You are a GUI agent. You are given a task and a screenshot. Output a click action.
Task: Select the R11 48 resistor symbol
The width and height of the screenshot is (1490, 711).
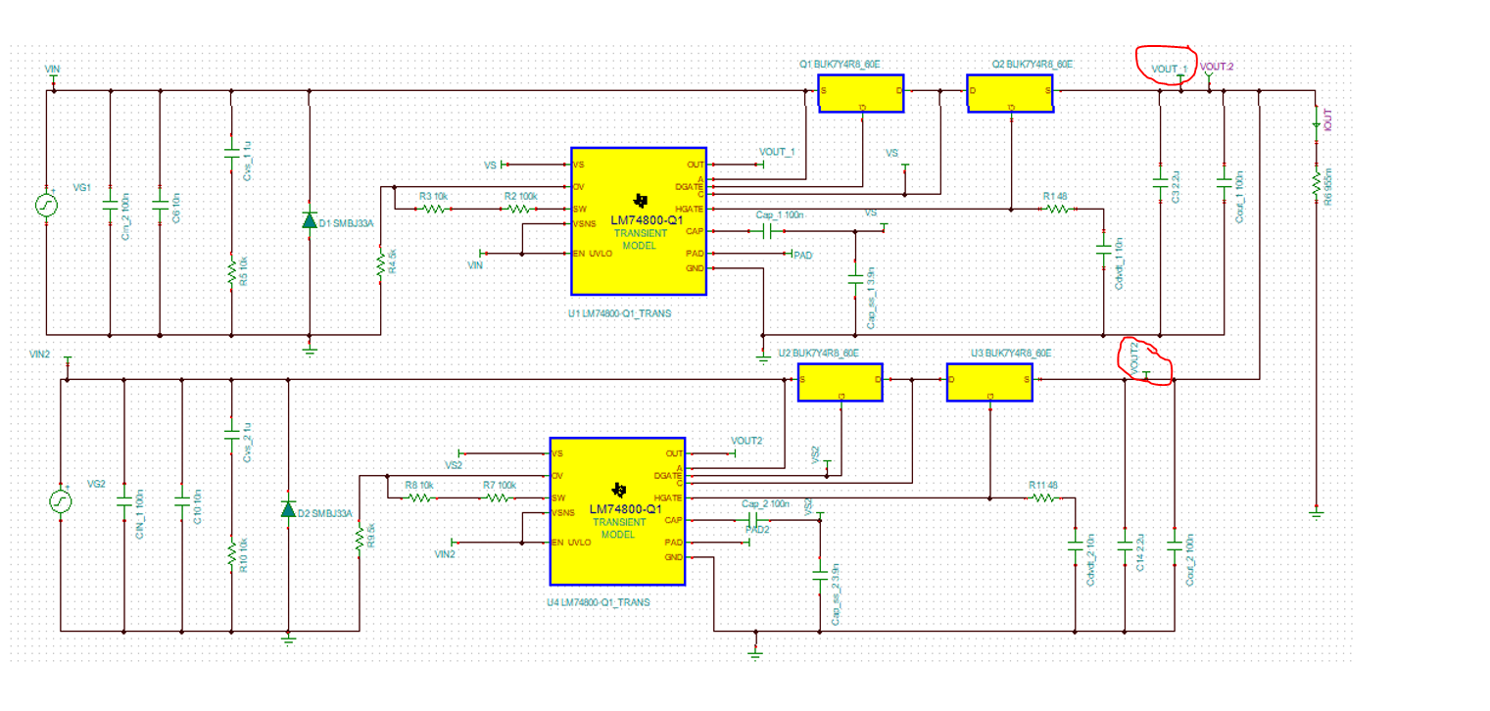click(1044, 498)
